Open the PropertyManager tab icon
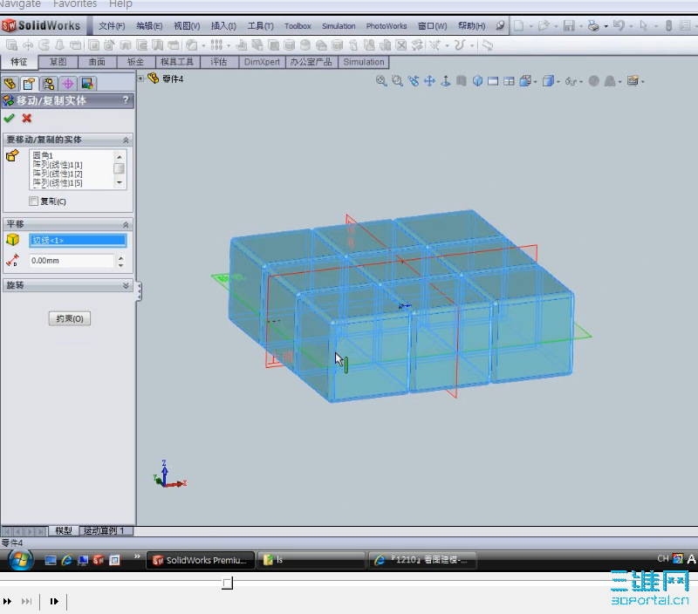This screenshot has width=698, height=614. (30, 84)
